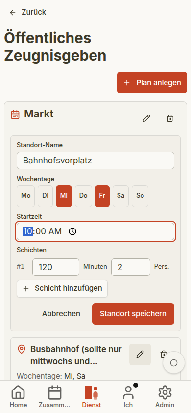The image size is (191, 413).
Task: Toggle weekday Di
Action: (x=45, y=196)
